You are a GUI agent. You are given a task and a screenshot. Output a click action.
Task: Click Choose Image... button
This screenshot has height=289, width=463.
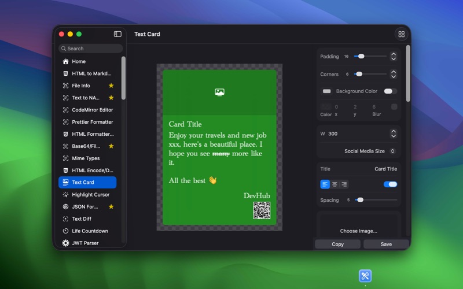point(358,231)
